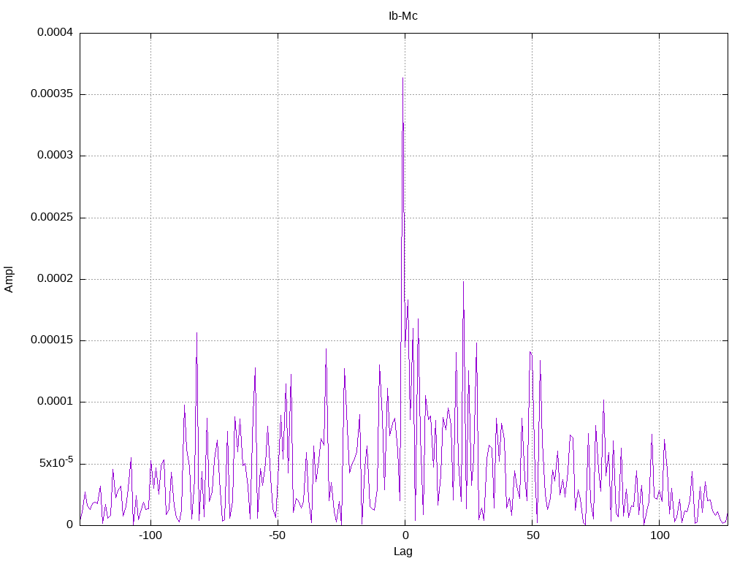The image size is (748, 561).
Task: Click the x-axis tick label 100
Action: pos(660,535)
